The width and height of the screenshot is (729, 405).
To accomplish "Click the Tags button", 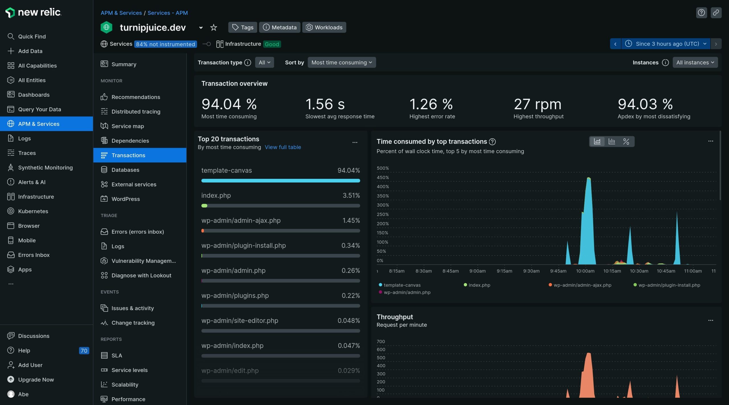I will click(243, 27).
